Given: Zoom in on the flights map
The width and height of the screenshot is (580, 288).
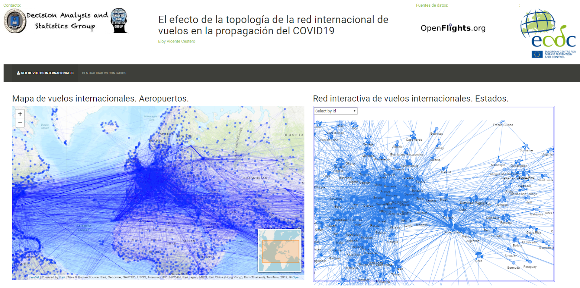Looking at the screenshot, I should [x=20, y=114].
